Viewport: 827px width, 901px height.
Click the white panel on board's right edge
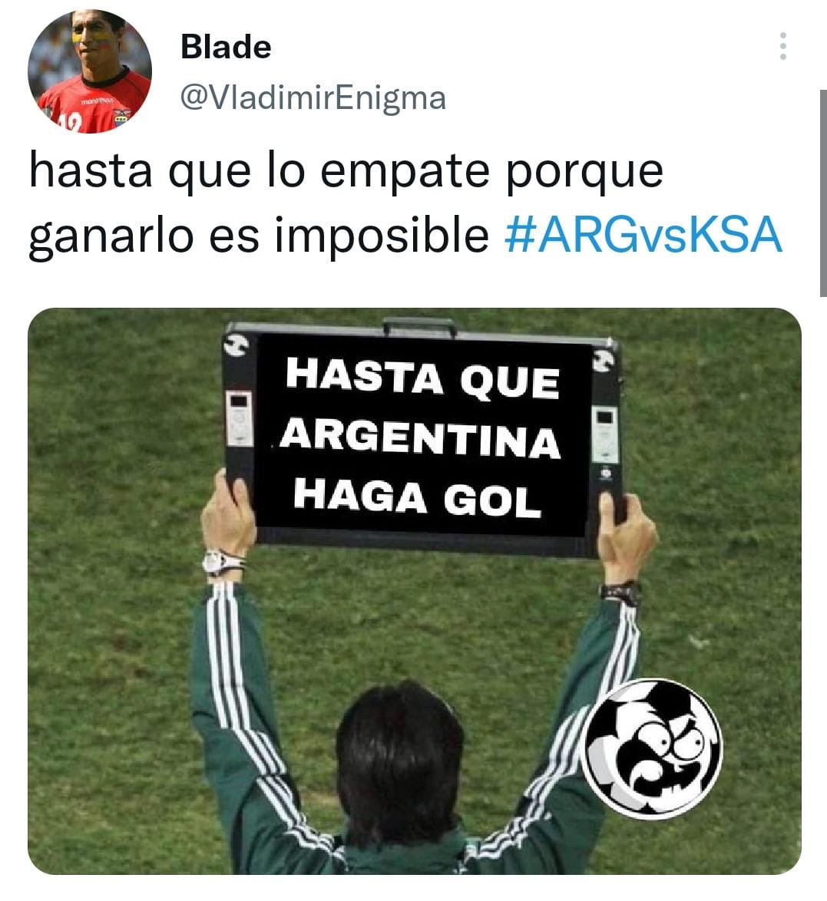click(605, 434)
